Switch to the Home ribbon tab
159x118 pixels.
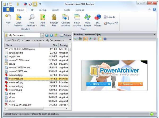coord(21,10)
